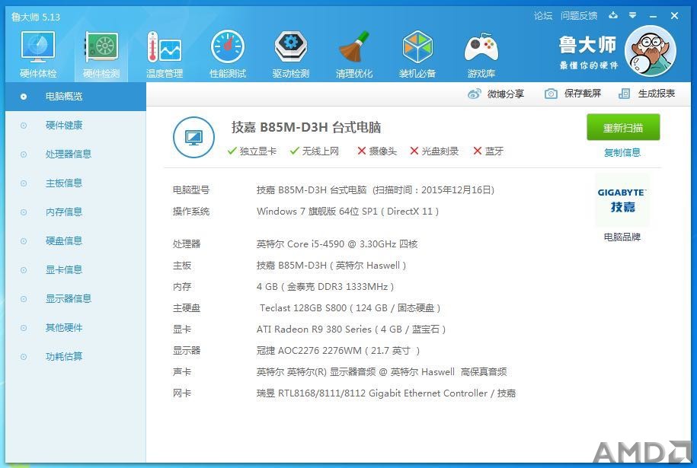Click the Gigabyte 技嘉 brand logo
Screen dimensions: 697x468
tap(622, 200)
